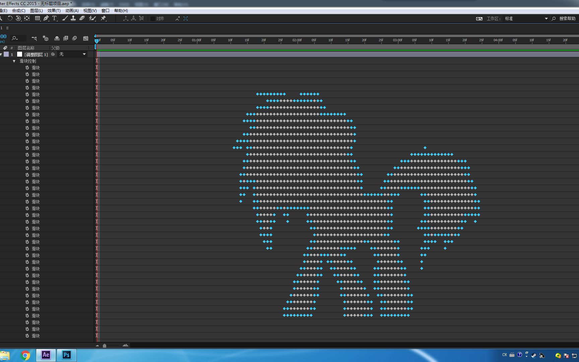
Task: Open the 合成(C) menu
Action: pos(18,11)
